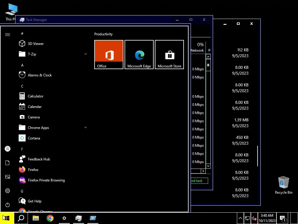Image resolution: width=298 pixels, height=224 pixels.
Task: Open the Calendar app
Action: click(53, 107)
